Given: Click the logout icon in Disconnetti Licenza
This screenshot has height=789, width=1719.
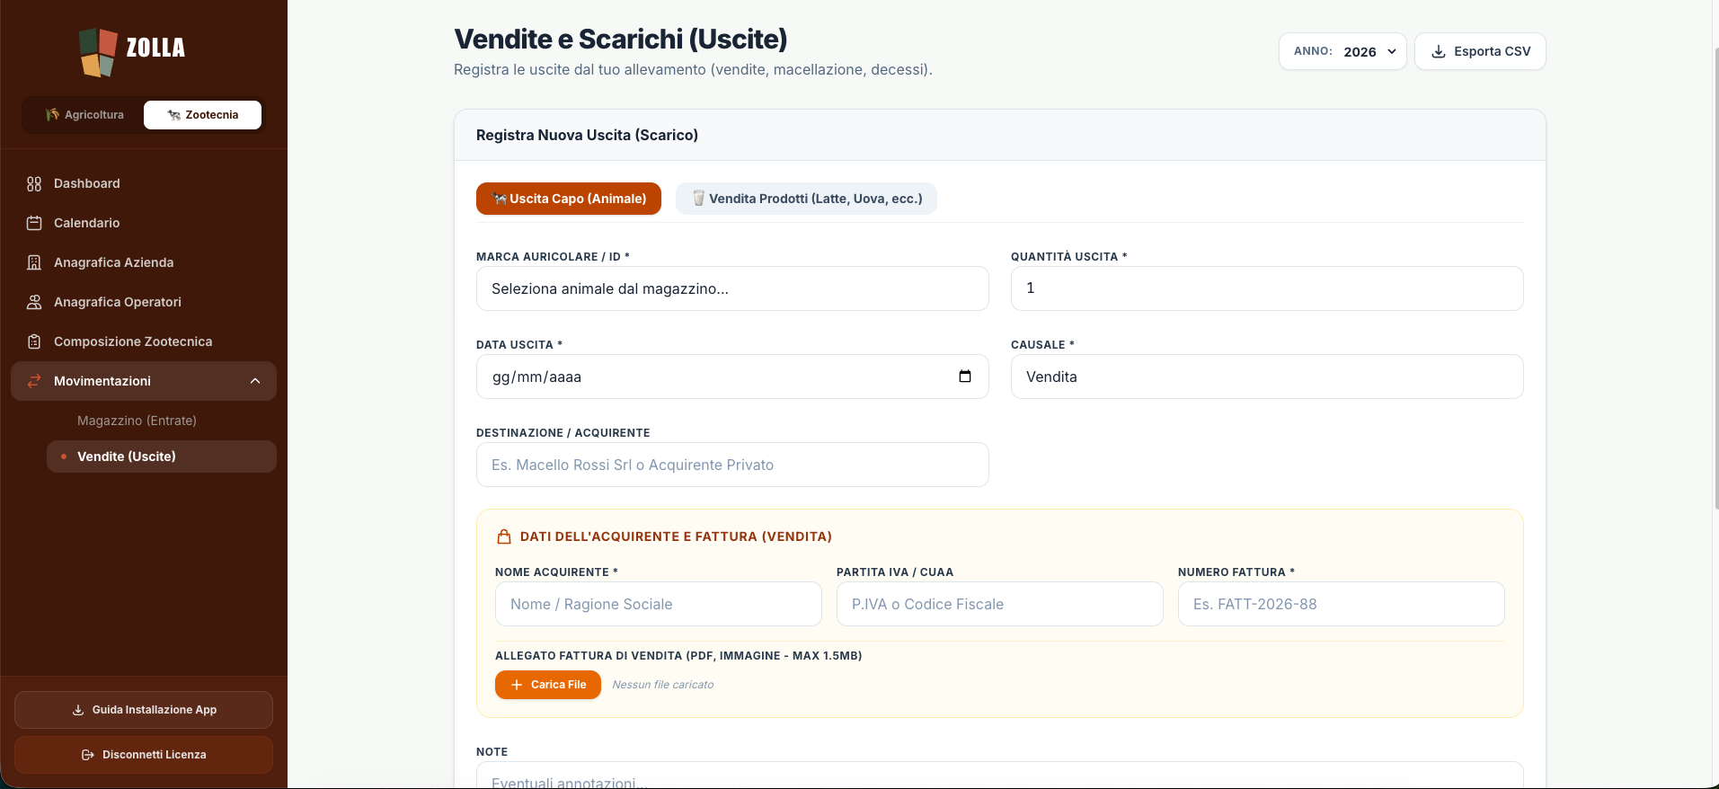Looking at the screenshot, I should (x=88, y=755).
